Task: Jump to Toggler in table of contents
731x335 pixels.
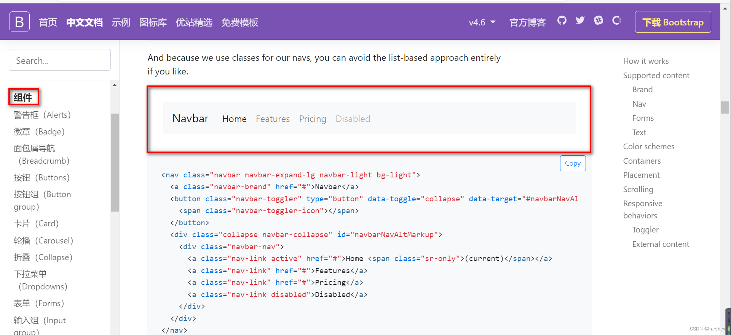Action: (645, 230)
